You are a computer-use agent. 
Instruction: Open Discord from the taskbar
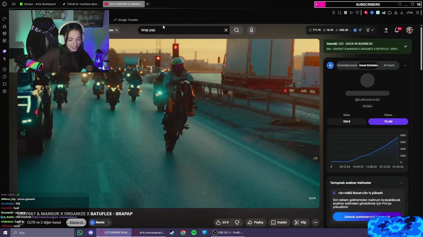pyautogui.click(x=91, y=233)
